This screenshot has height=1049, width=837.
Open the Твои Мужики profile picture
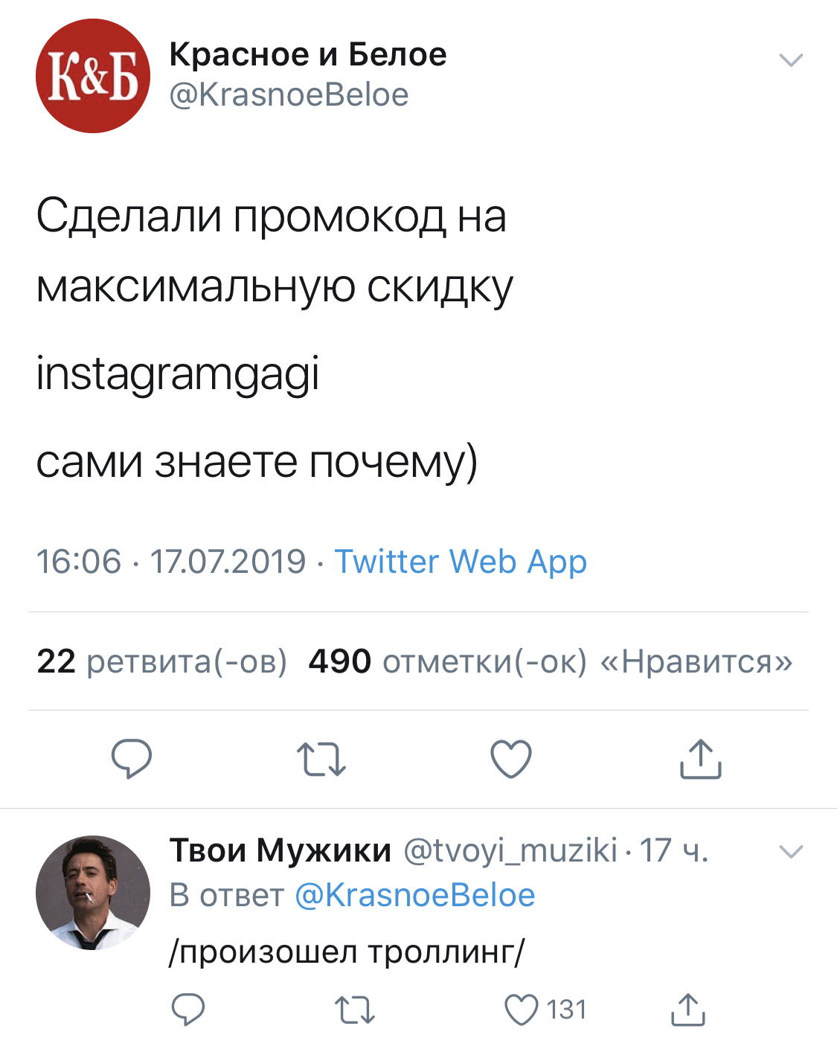93,892
